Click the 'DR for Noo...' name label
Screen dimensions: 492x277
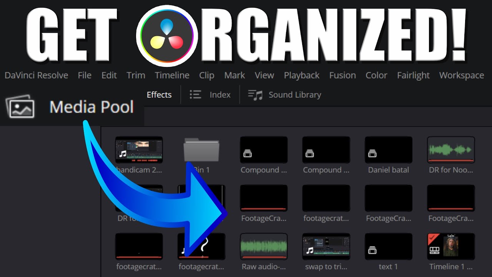click(451, 170)
